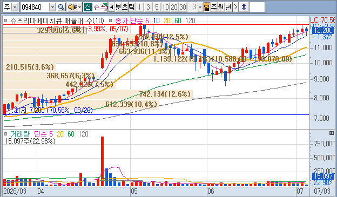The image size is (337, 197).
Task: Click the 최저 7,200 low price annotation
Action: click(x=53, y=111)
